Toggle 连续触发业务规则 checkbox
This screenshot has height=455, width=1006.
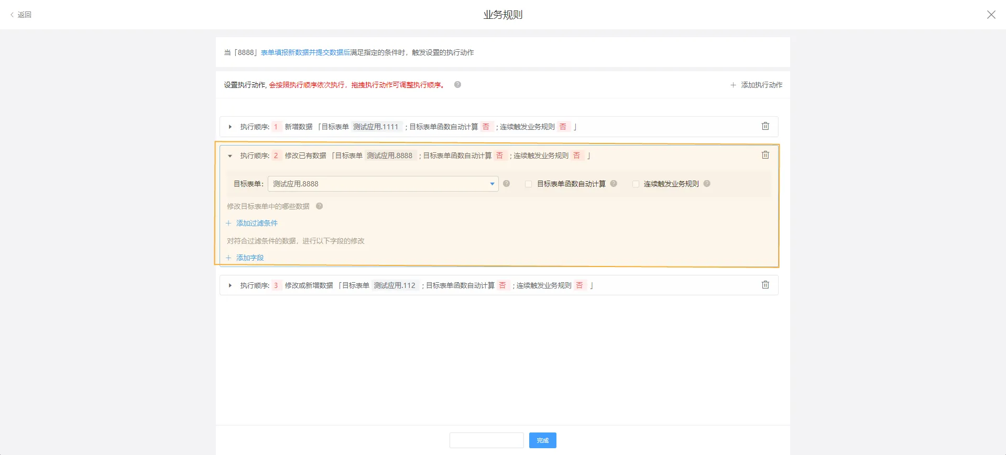[x=636, y=184]
